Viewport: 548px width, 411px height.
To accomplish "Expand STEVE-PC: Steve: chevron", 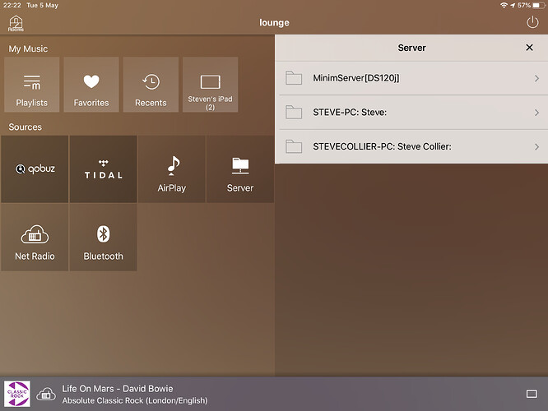I will click(x=536, y=113).
